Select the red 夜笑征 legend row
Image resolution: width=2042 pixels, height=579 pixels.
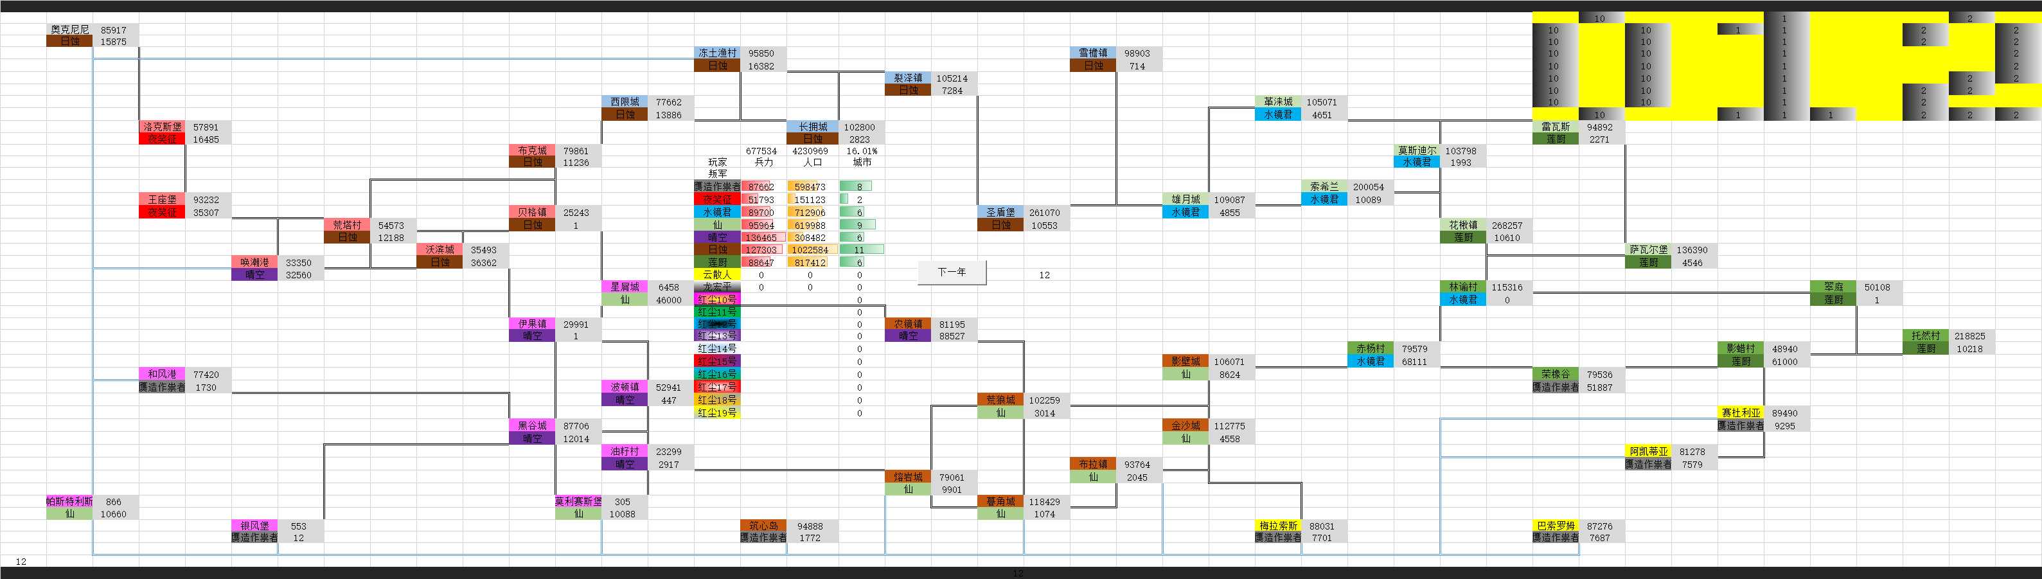tap(717, 200)
